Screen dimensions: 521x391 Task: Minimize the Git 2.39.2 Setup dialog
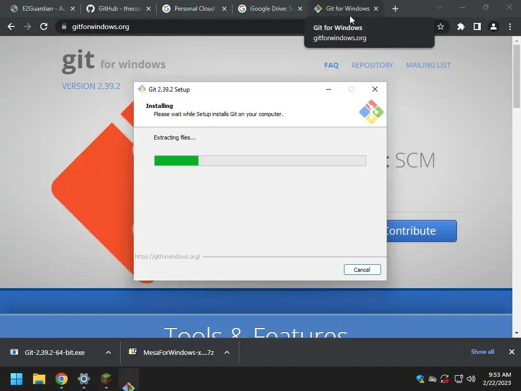point(329,89)
